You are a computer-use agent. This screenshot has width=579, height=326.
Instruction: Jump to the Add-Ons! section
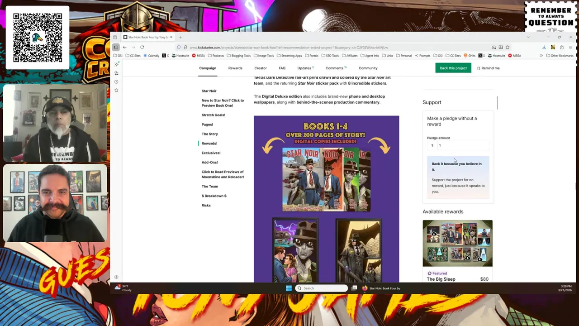[210, 163]
